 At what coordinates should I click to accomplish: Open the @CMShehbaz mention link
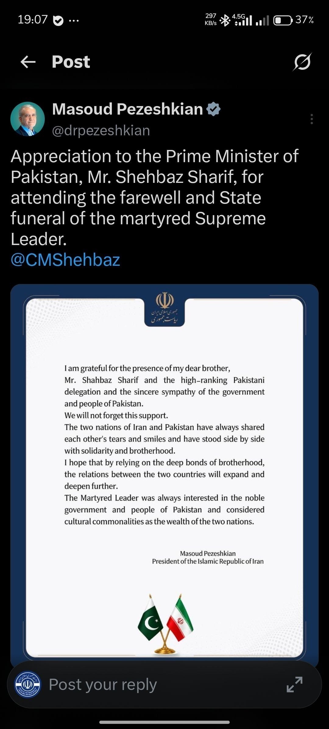click(65, 260)
